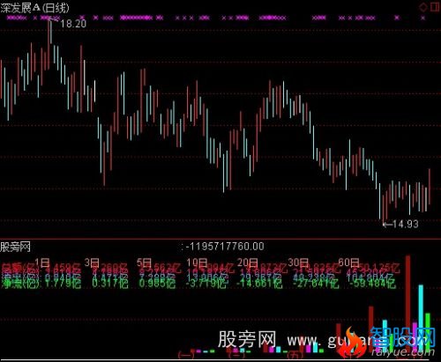Image resolution: width=441 pixels, height=362 pixels.
Task: Click the 14.93 low price label
Action: [405, 224]
